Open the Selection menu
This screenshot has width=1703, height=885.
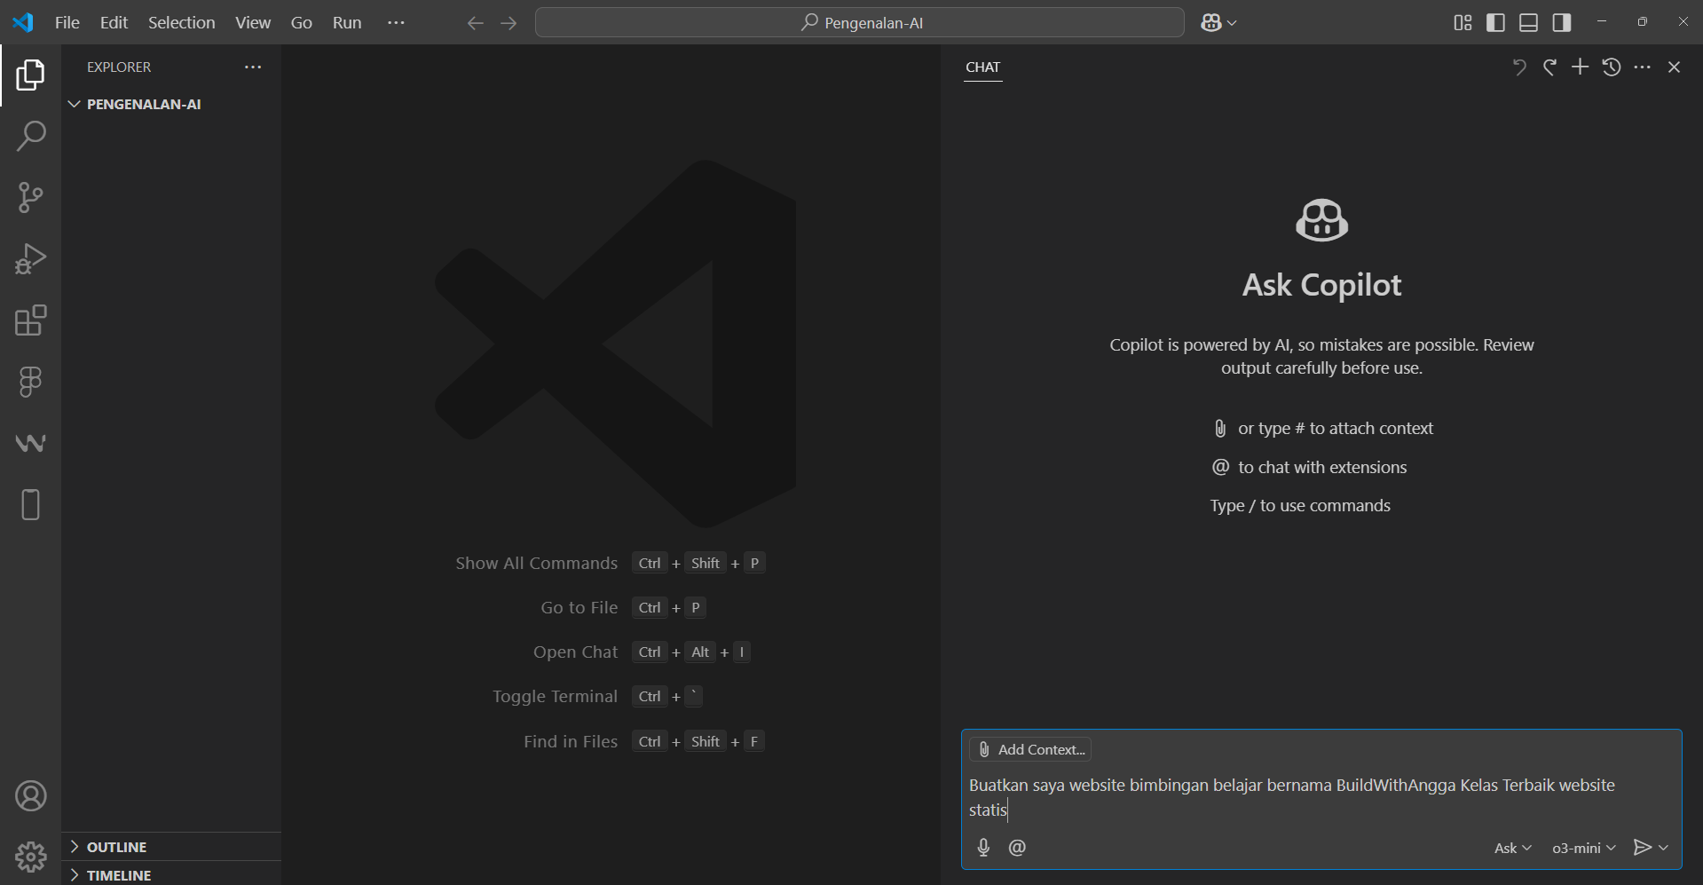pyautogui.click(x=181, y=23)
